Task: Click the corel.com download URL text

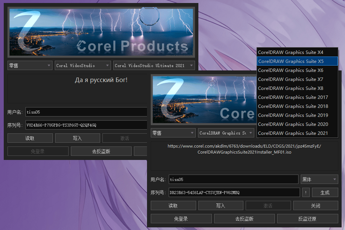Action: click(x=244, y=149)
